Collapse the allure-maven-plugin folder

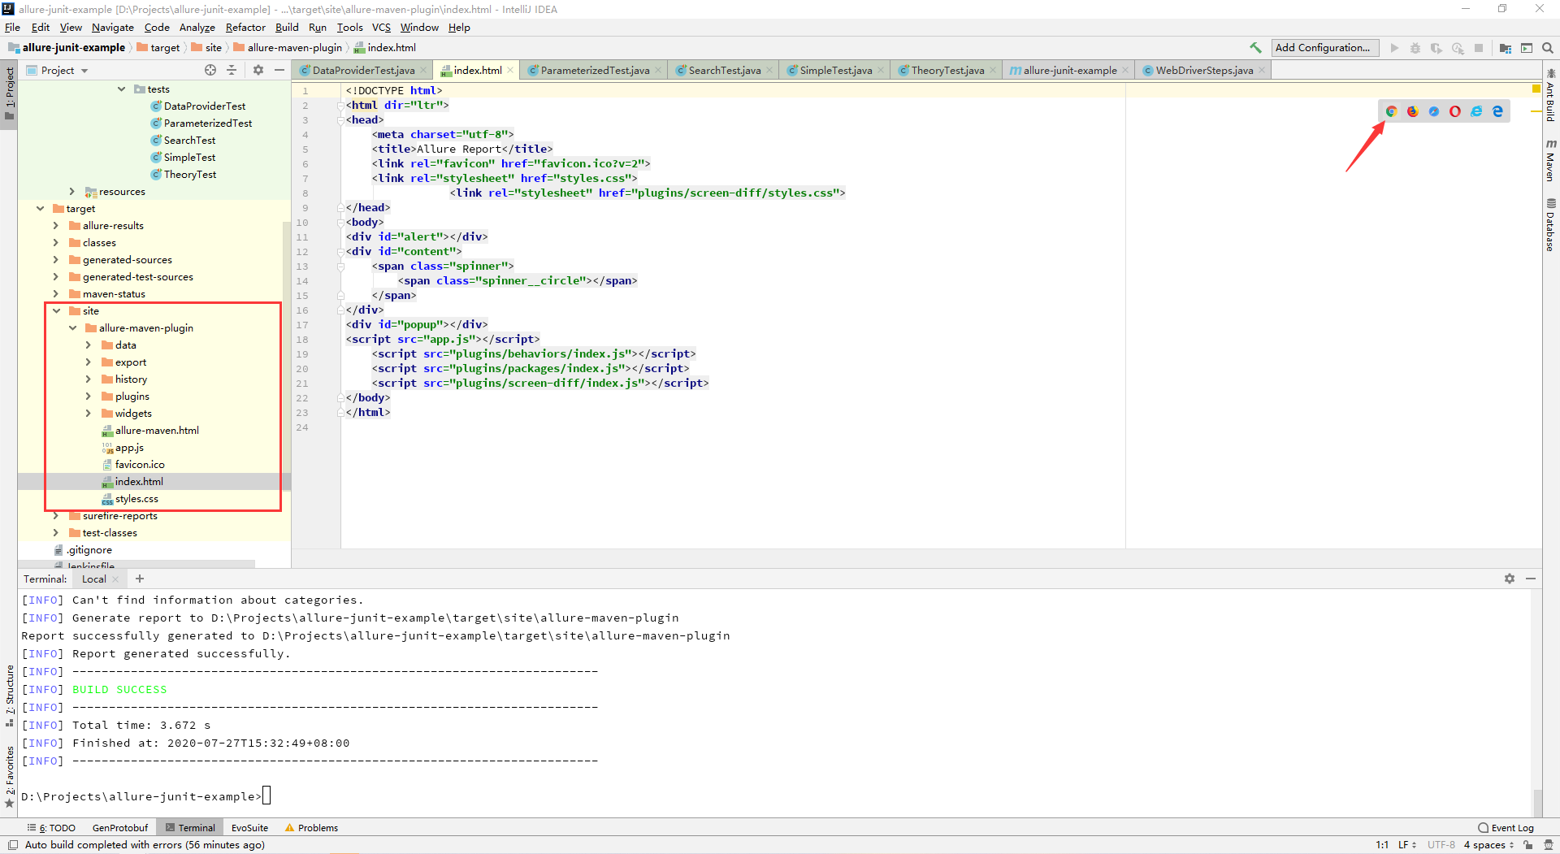pos(72,328)
